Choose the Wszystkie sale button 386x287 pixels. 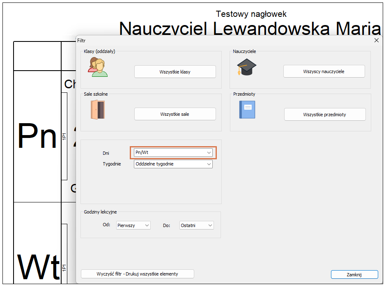[175, 114]
